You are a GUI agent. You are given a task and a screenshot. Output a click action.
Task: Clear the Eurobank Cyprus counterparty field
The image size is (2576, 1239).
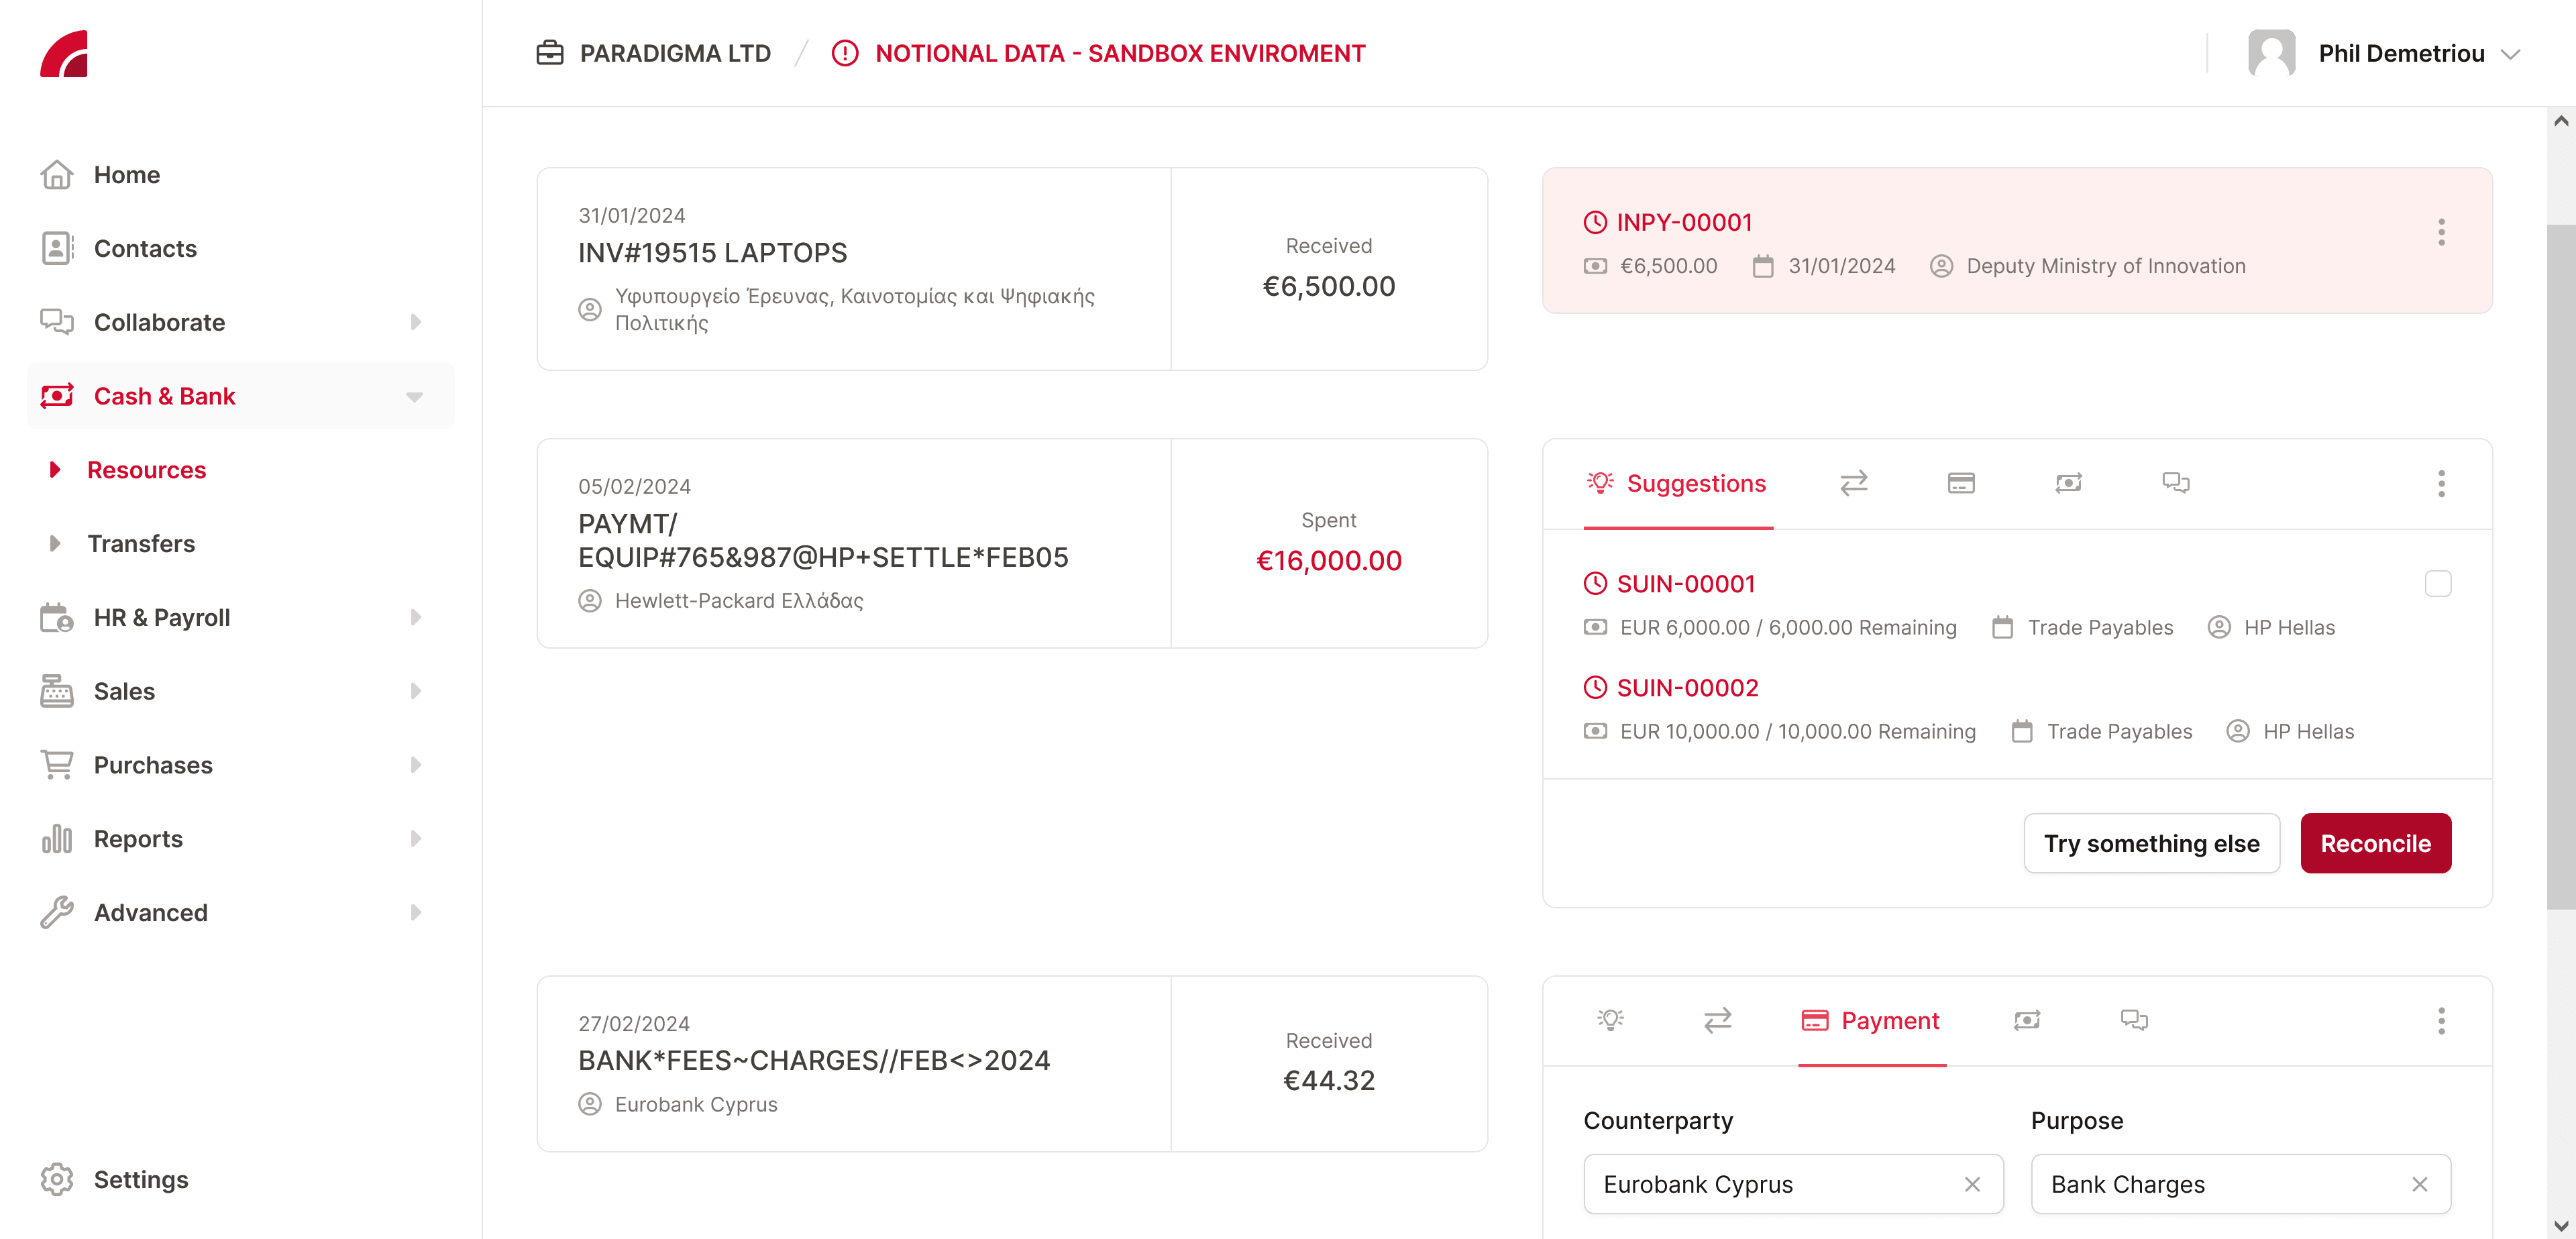1971,1184
